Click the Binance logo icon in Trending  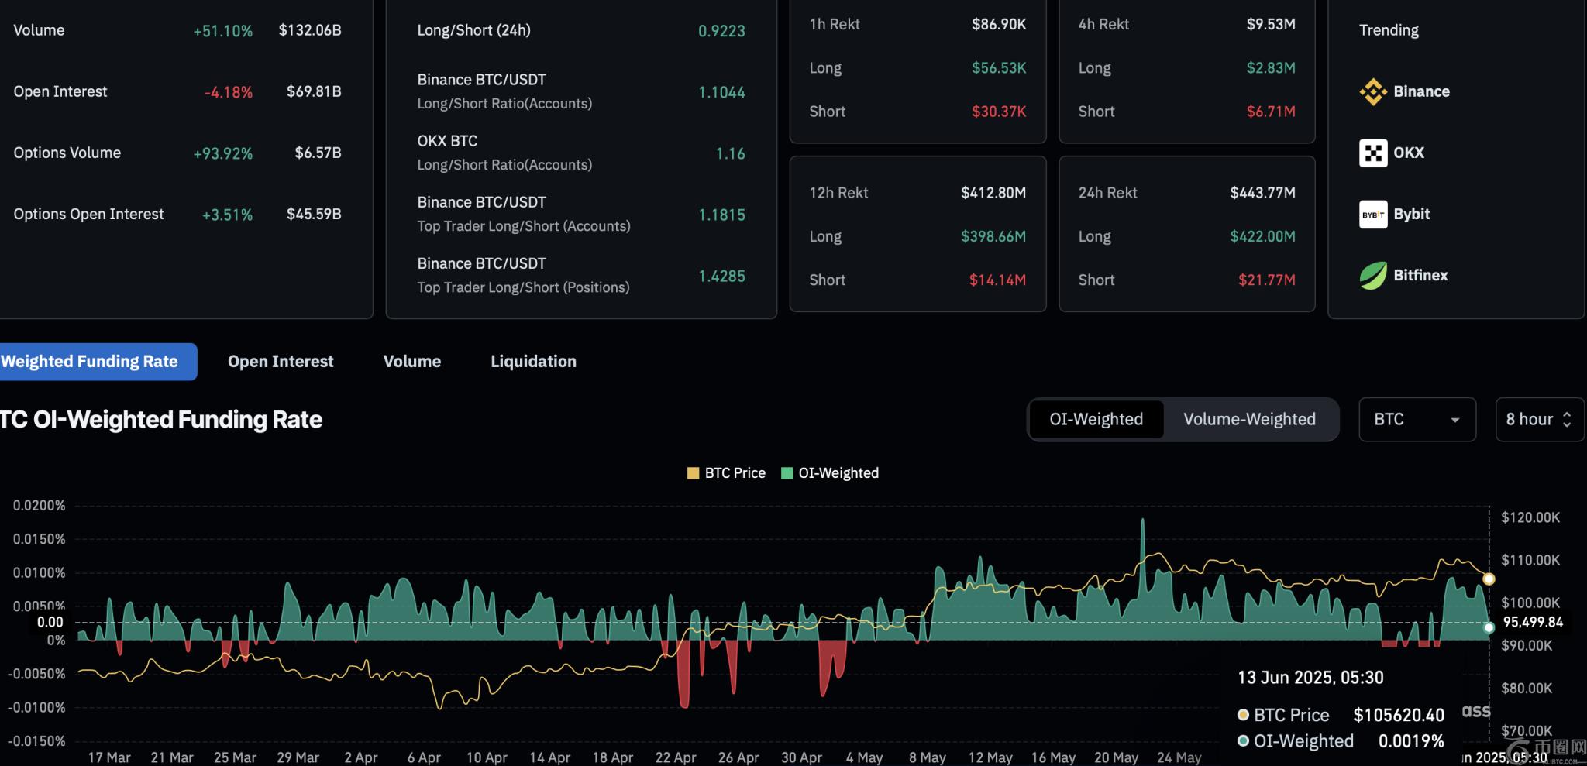click(1373, 92)
